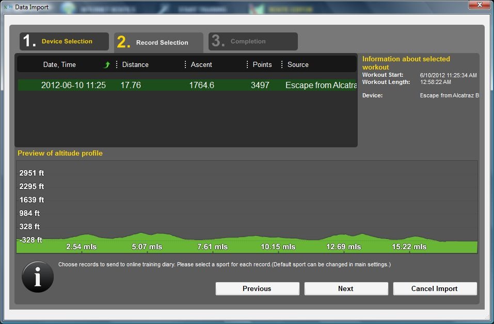Click the 2.54 mls axis label
The image size is (494, 324).
coord(81,247)
